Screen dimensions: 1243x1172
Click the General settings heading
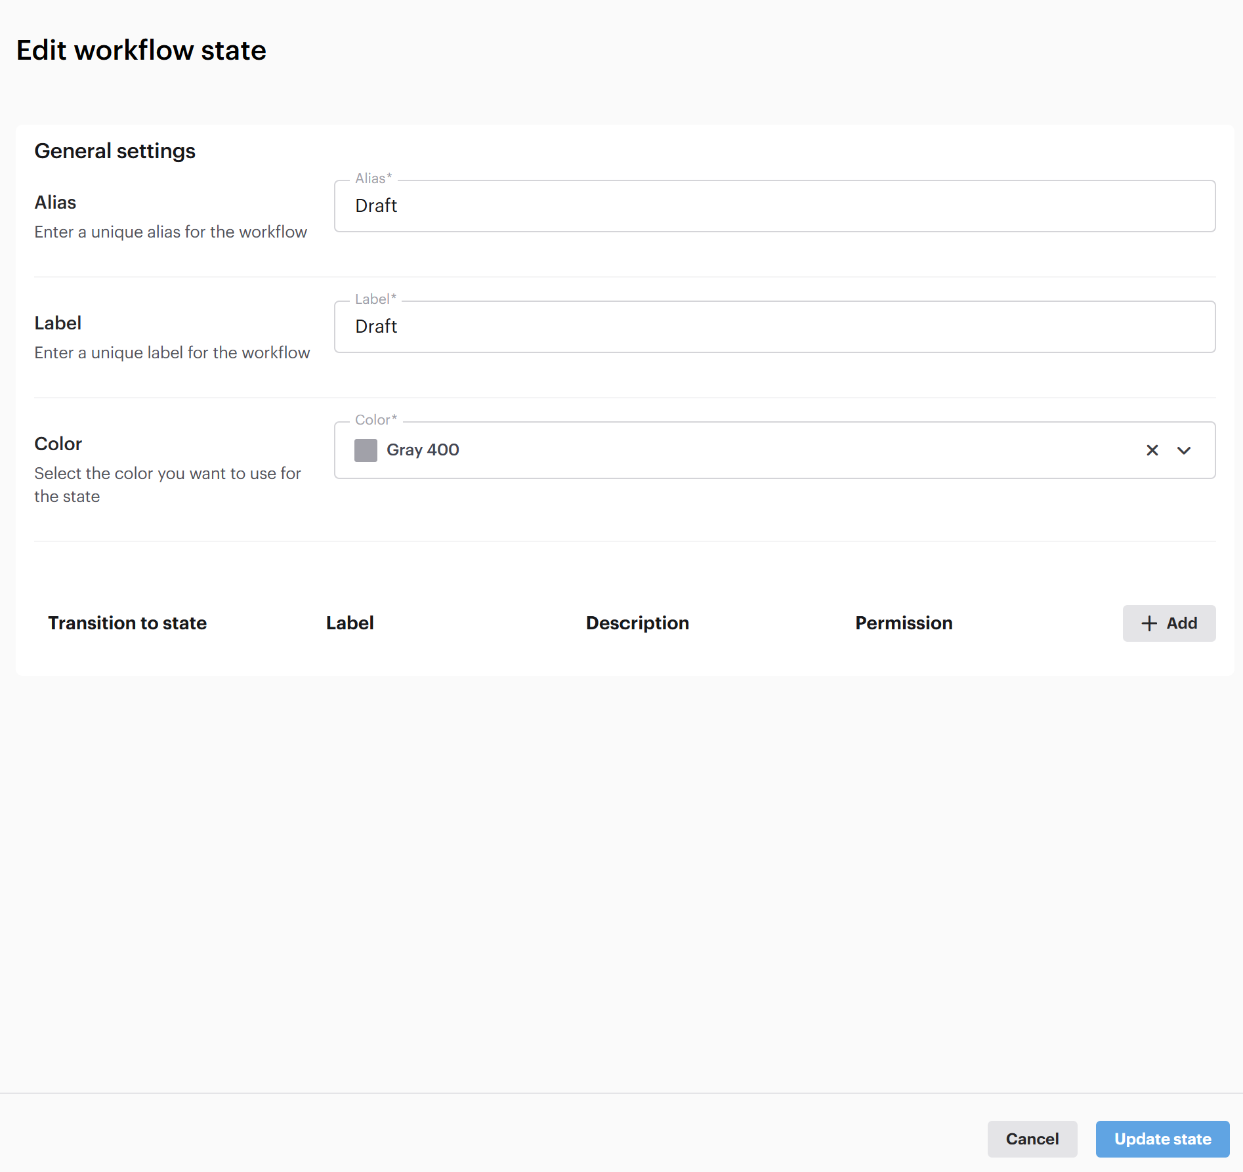coord(115,151)
